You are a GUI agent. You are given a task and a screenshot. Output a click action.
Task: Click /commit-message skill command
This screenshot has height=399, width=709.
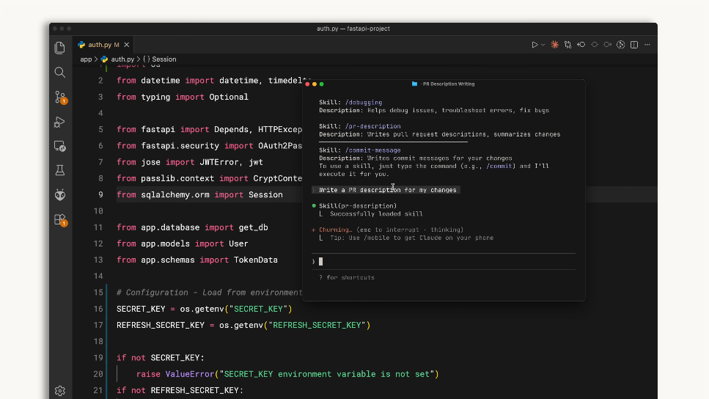(372, 150)
